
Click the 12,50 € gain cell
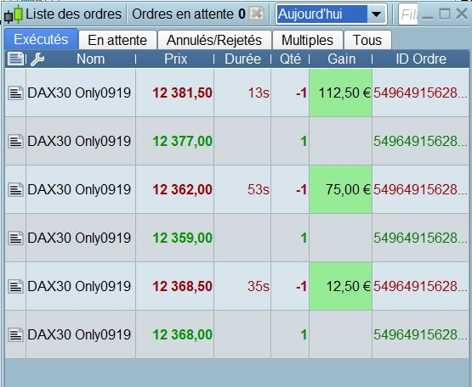(341, 286)
